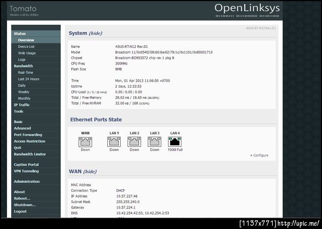Open the Bandwidth menu
Viewport: 322px width, 229px height.
pyautogui.click(x=24, y=66)
